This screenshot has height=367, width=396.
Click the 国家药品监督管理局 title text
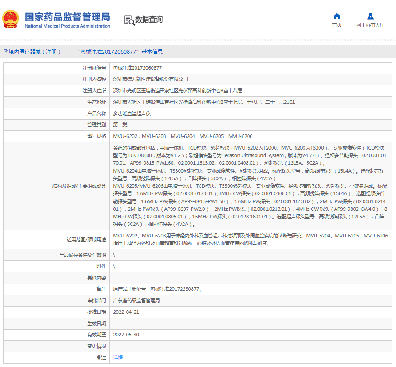[x=67, y=17]
